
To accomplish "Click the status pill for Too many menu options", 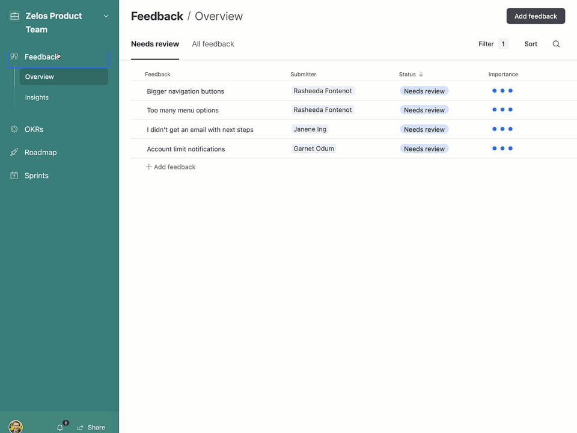I will (x=424, y=110).
